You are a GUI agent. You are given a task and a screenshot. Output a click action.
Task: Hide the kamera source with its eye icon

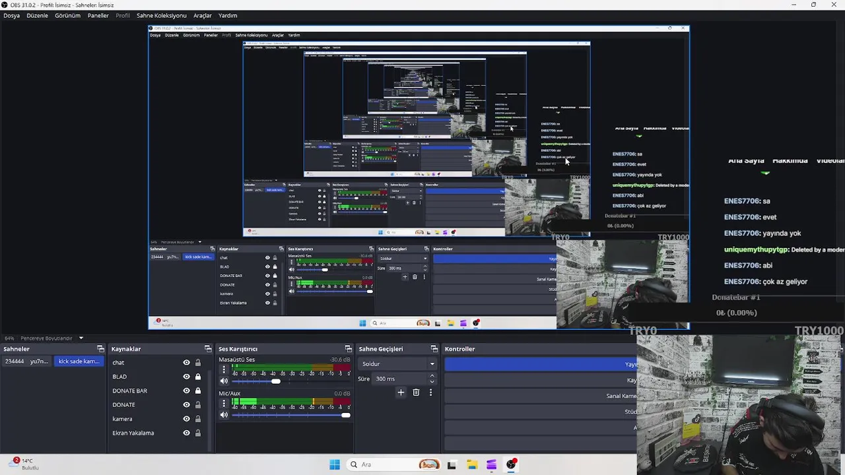pyautogui.click(x=186, y=419)
